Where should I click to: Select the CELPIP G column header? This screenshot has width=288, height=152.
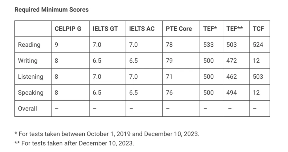tap(68, 29)
